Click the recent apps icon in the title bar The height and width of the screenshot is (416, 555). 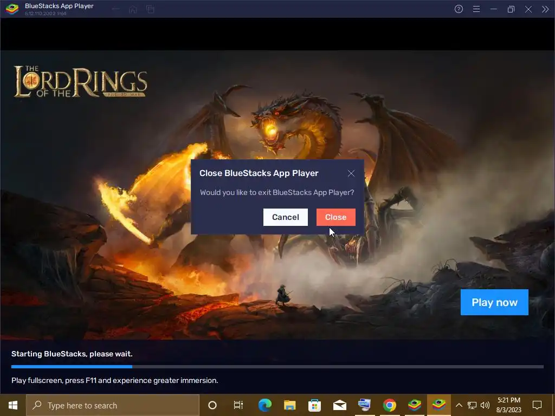click(151, 10)
